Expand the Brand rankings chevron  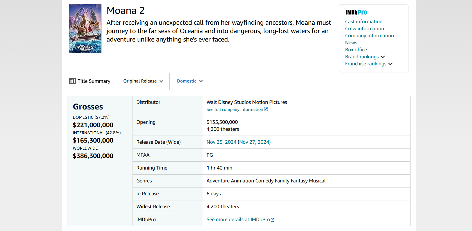(x=383, y=57)
